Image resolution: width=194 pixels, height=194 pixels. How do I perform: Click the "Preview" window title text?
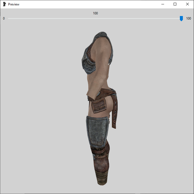click(14, 4)
